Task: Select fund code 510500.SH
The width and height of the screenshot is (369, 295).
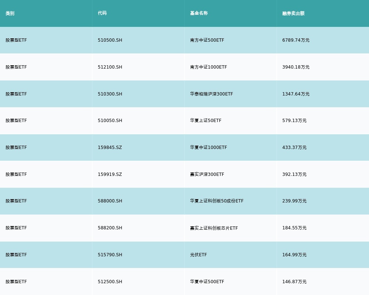Action: (110, 40)
